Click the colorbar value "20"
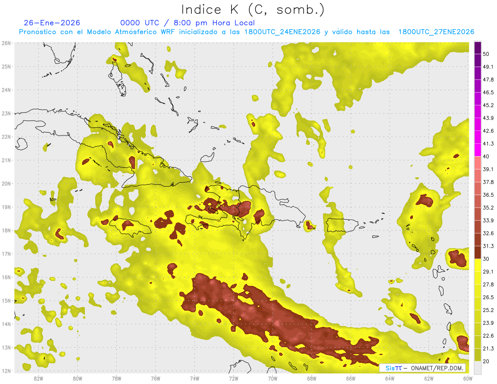 coord(486,361)
